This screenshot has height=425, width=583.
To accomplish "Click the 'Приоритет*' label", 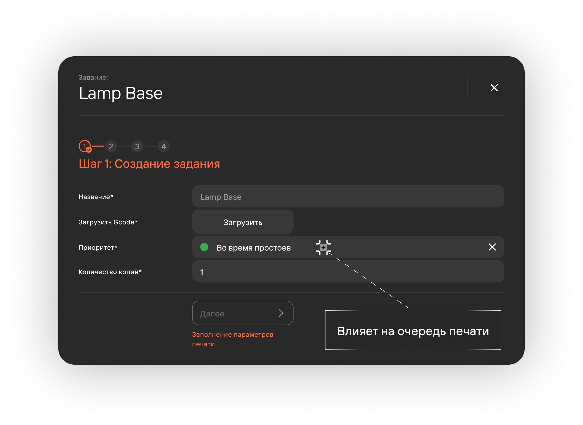I will point(98,247).
